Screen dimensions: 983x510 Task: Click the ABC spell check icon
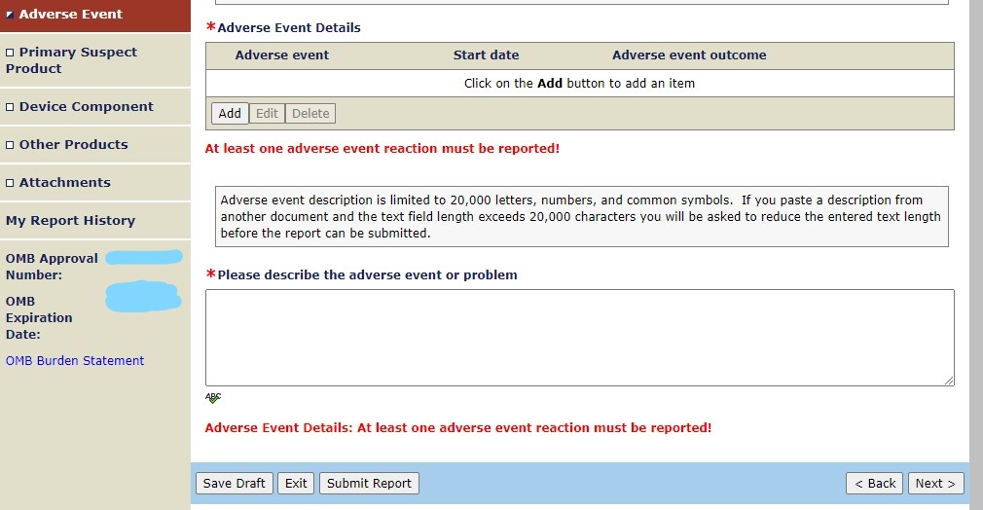213,398
